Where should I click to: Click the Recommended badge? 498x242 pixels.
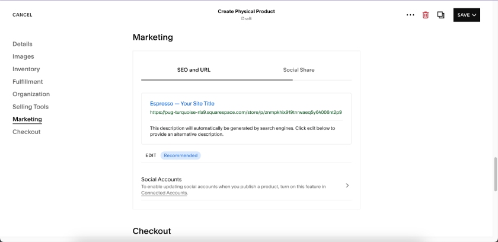point(180,155)
